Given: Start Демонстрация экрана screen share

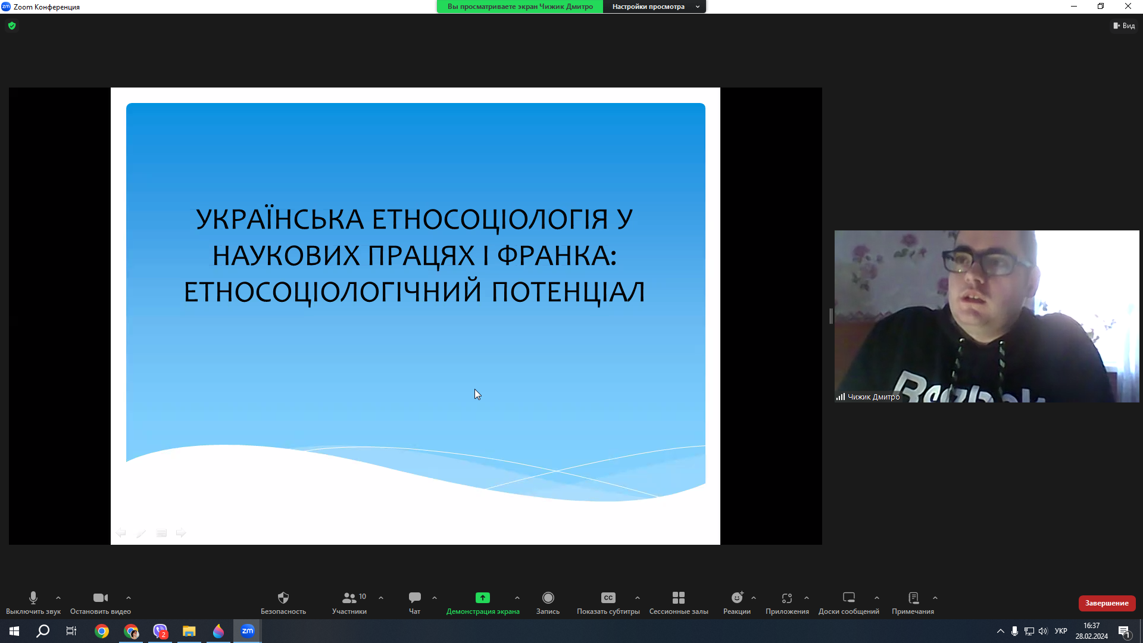Looking at the screenshot, I should [483, 603].
